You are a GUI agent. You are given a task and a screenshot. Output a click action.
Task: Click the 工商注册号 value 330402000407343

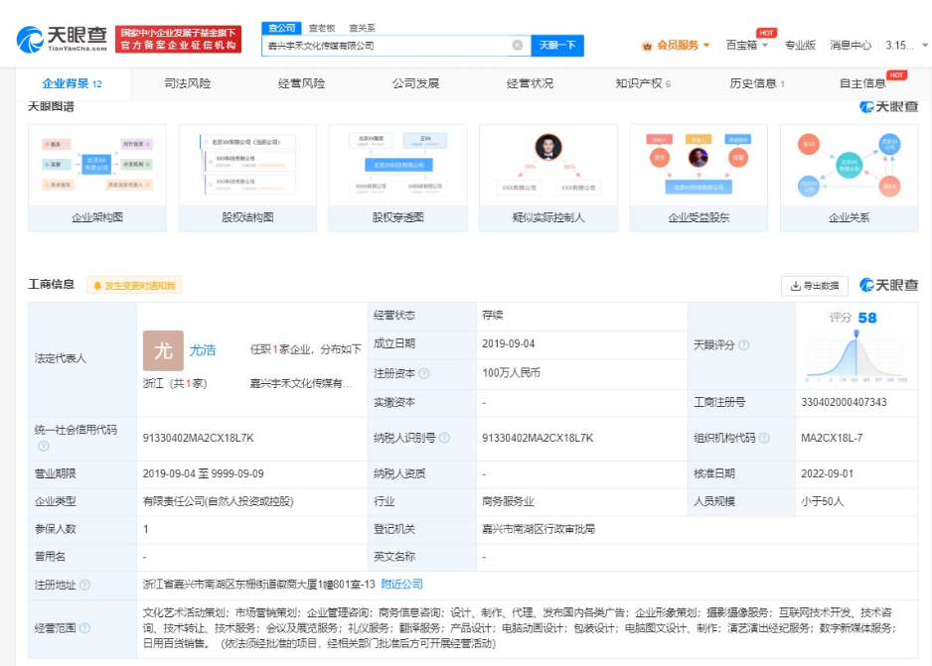[x=844, y=402]
